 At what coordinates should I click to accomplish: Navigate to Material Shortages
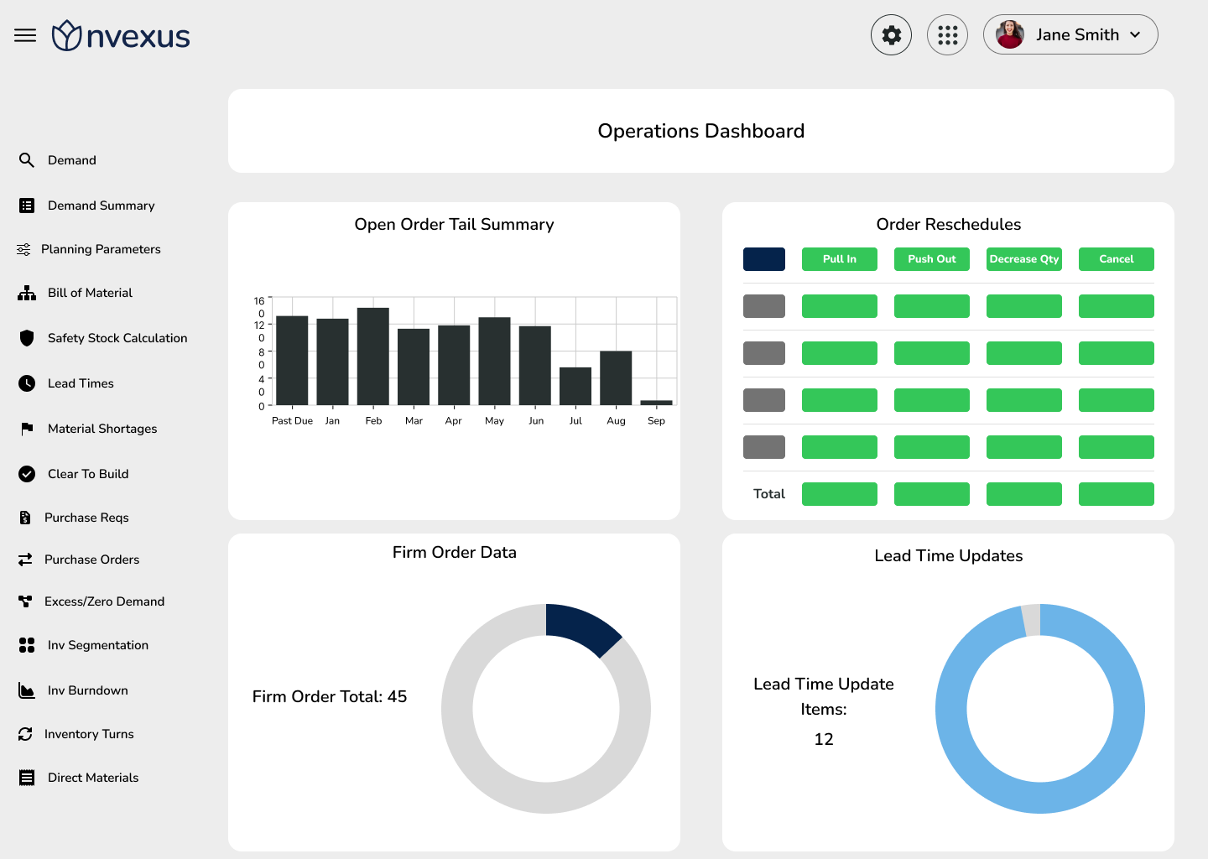click(x=102, y=429)
